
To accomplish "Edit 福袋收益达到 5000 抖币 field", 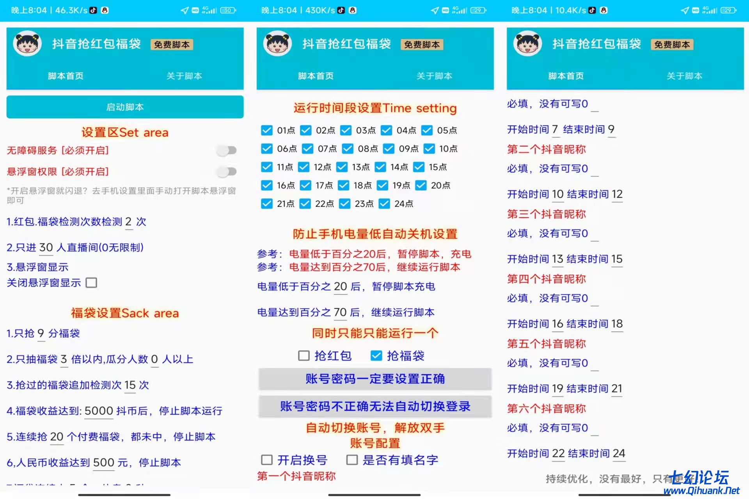I will (99, 411).
